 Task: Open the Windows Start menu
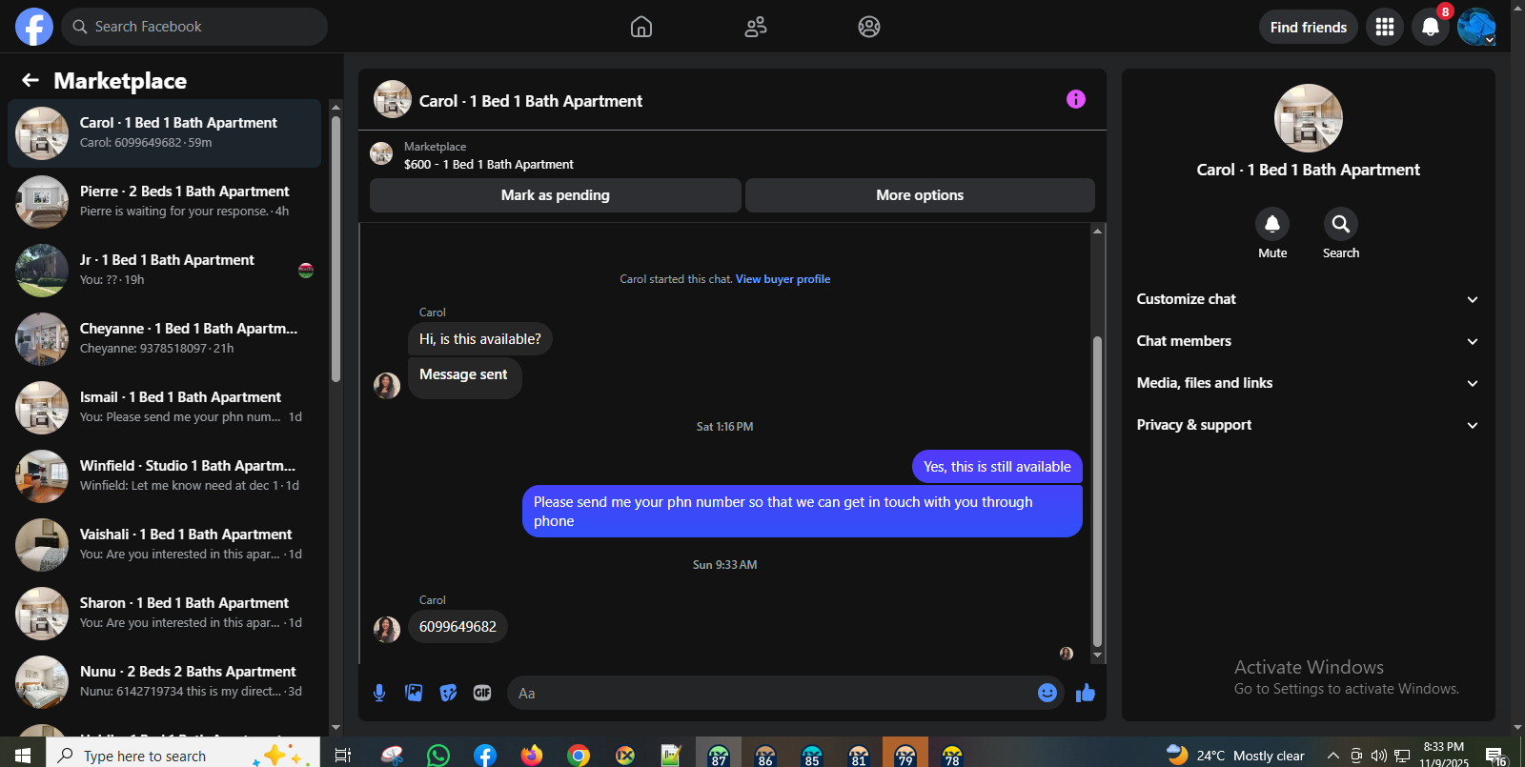pos(23,756)
